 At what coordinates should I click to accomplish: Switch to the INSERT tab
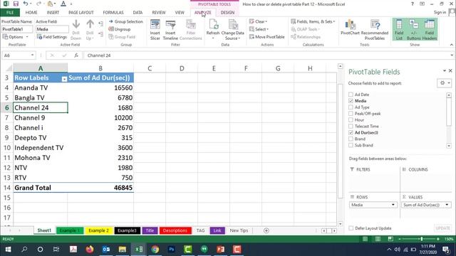click(53, 13)
